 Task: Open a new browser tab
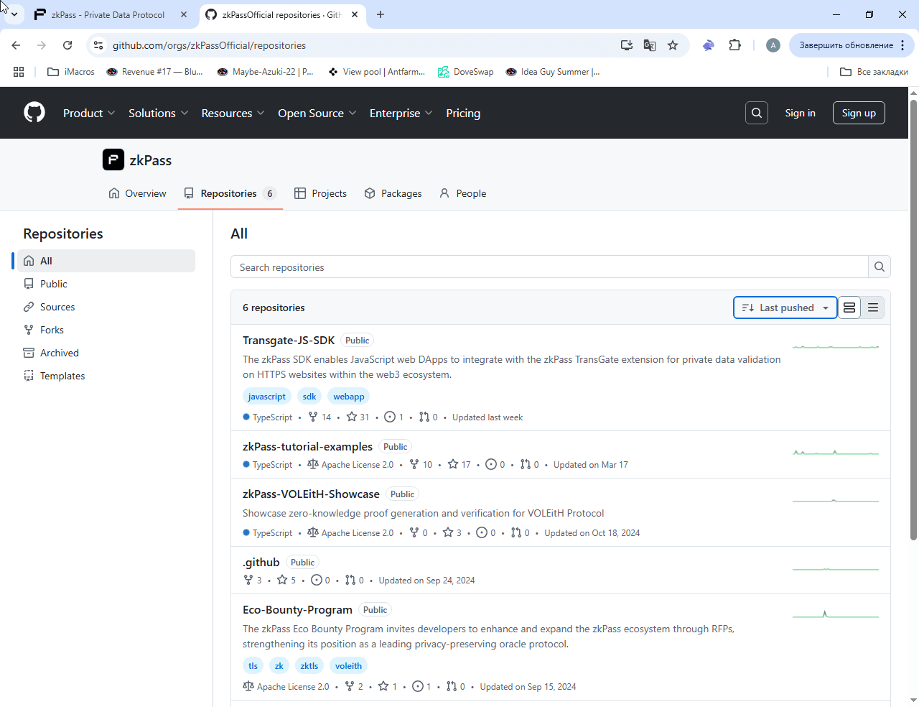[x=381, y=14]
